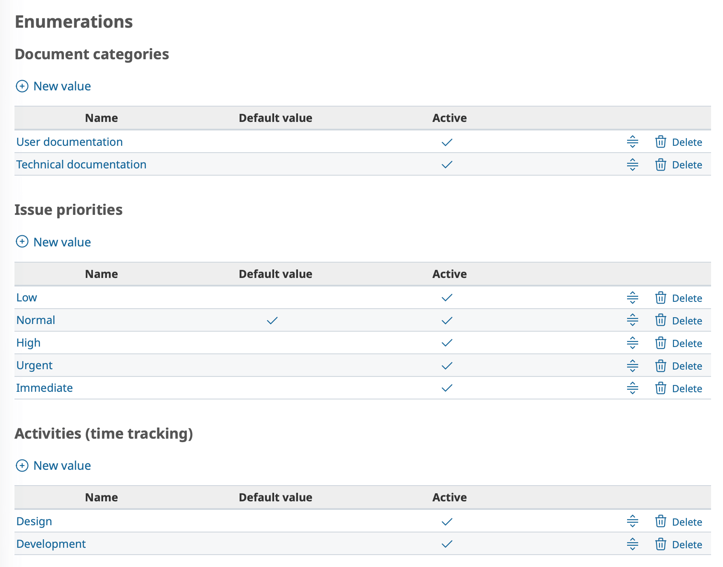Click the reorder icon for the Low priority row

pos(633,298)
